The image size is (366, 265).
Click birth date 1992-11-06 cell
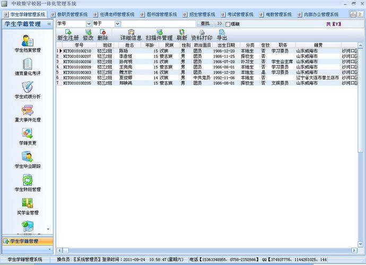[x=224, y=78]
